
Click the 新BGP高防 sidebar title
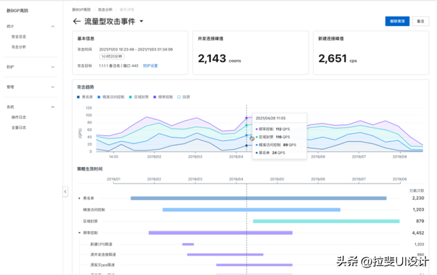coord(17,11)
